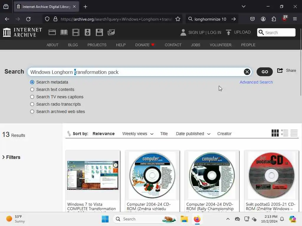Screen dimensions: 302x226
Task: Click the site padlock security icon
Action: tap(55, 19)
